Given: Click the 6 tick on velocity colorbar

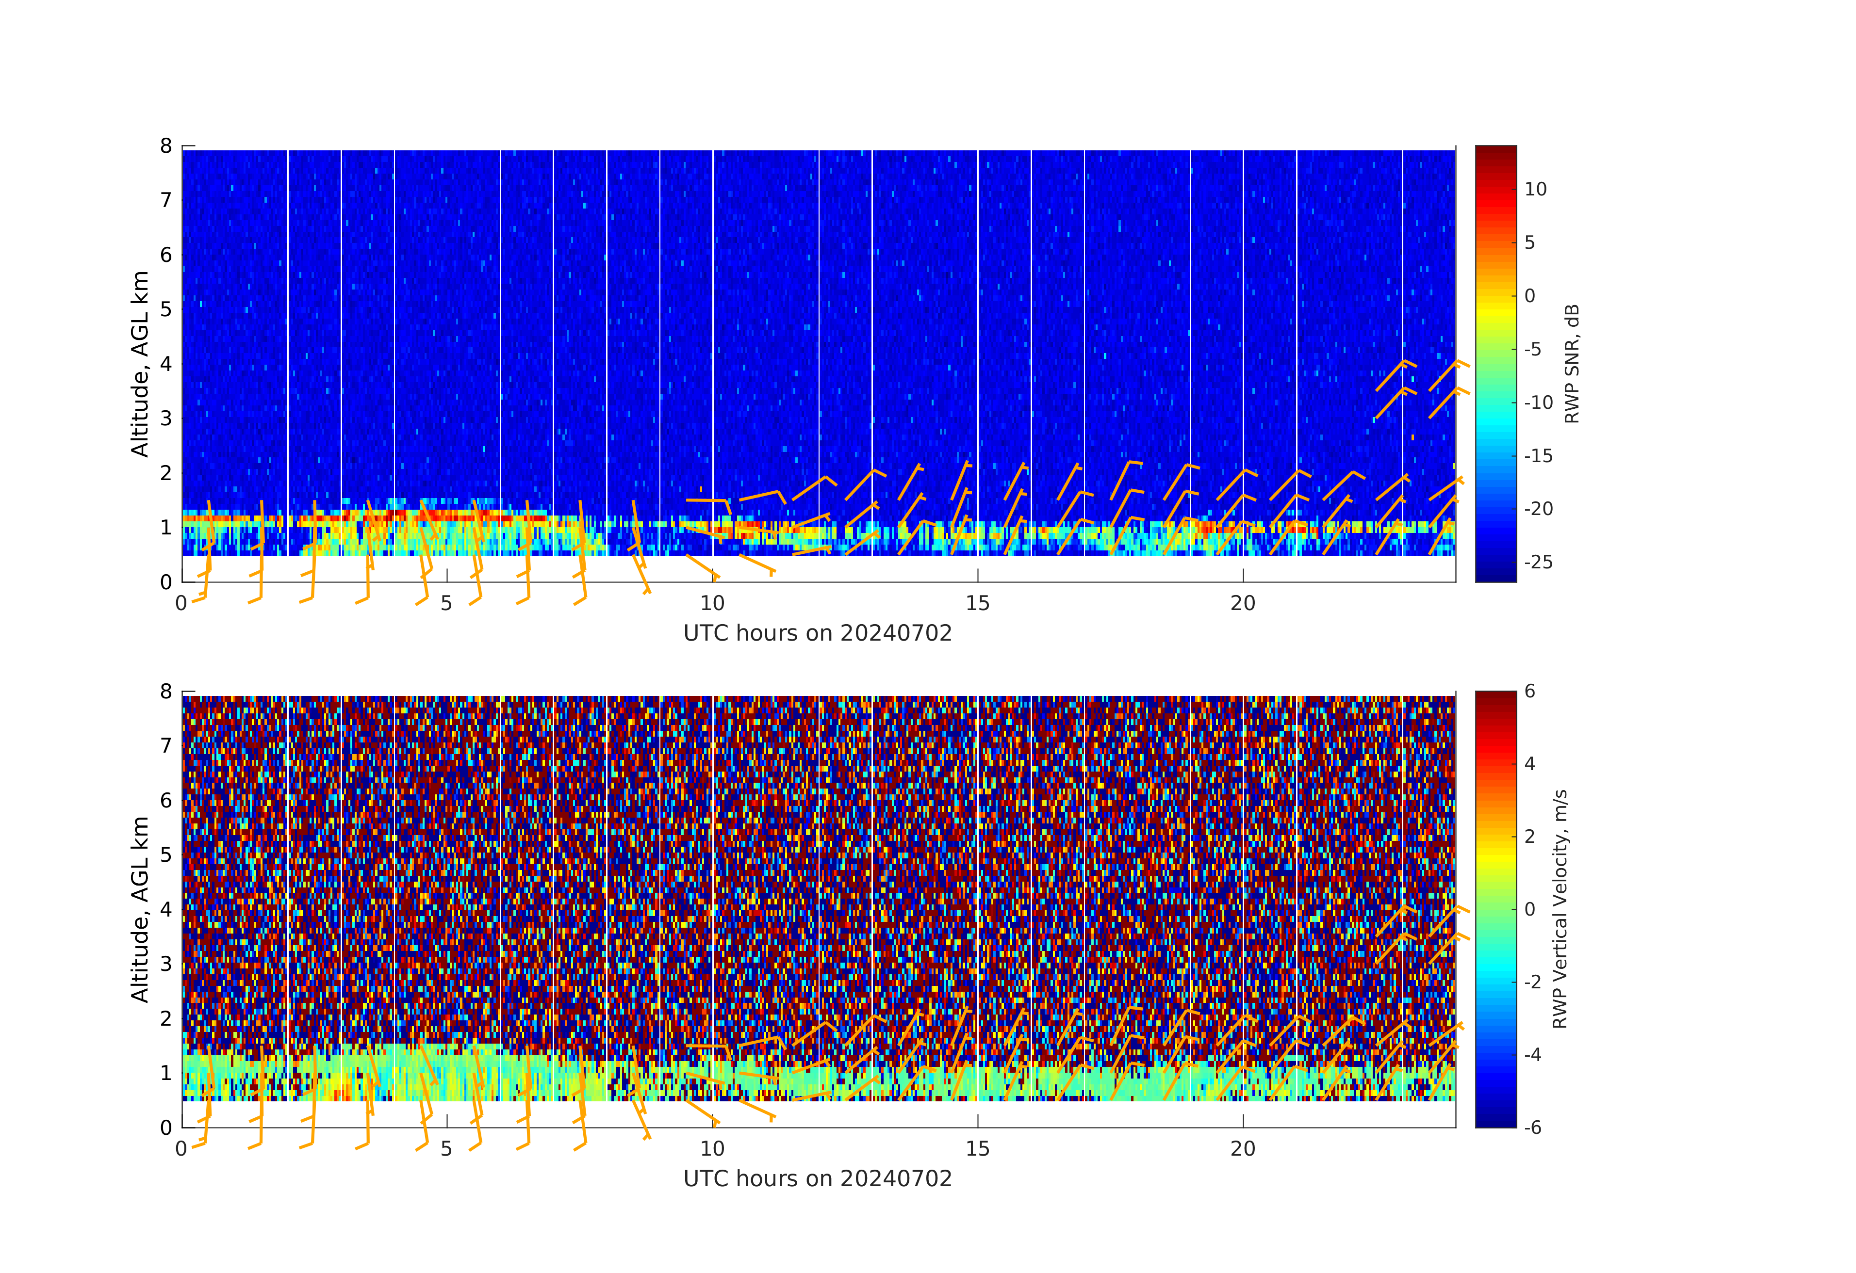Looking at the screenshot, I should pos(1529,691).
